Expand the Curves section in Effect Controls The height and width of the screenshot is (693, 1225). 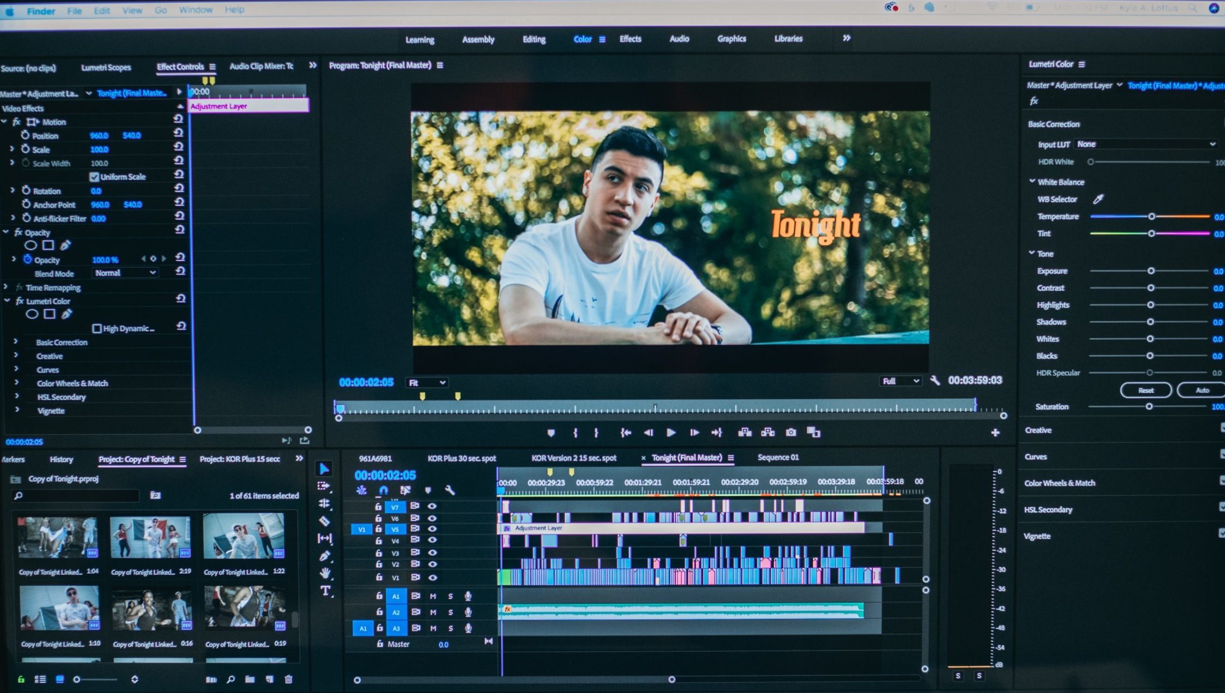(x=16, y=369)
